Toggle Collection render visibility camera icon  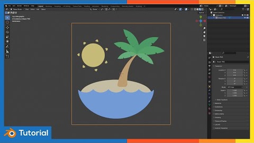click(248, 15)
